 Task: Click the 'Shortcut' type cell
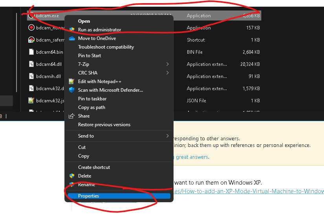[196, 40]
